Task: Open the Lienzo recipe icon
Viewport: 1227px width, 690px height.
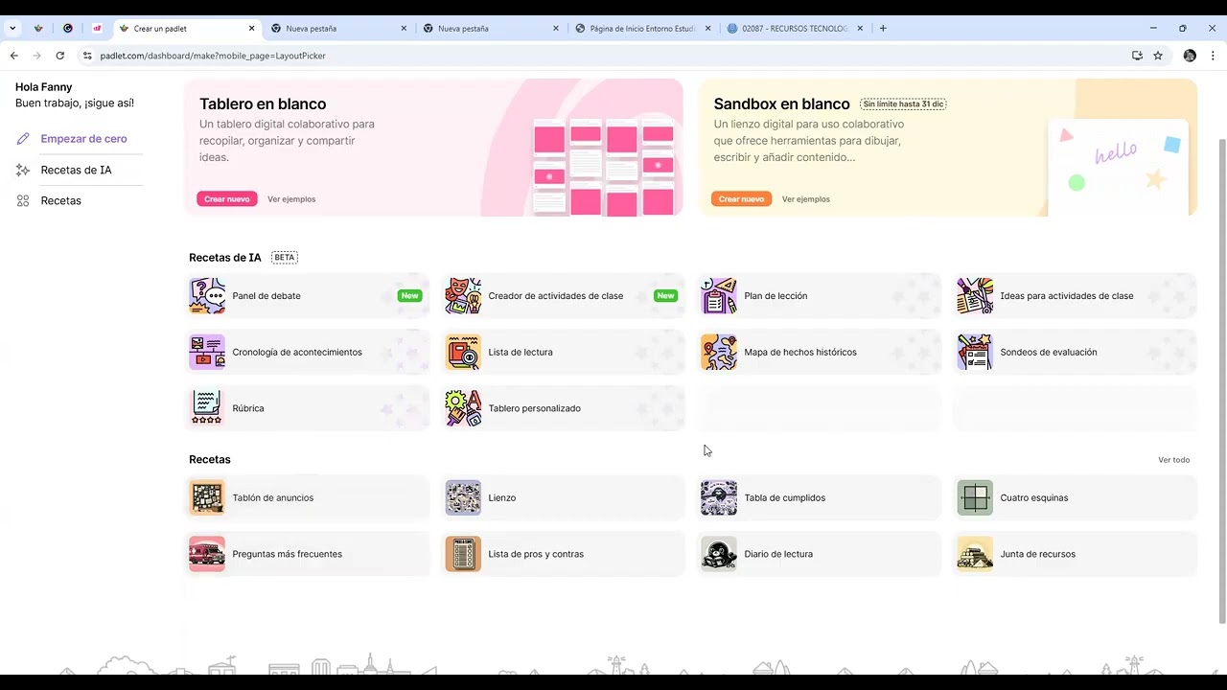Action: click(x=463, y=497)
